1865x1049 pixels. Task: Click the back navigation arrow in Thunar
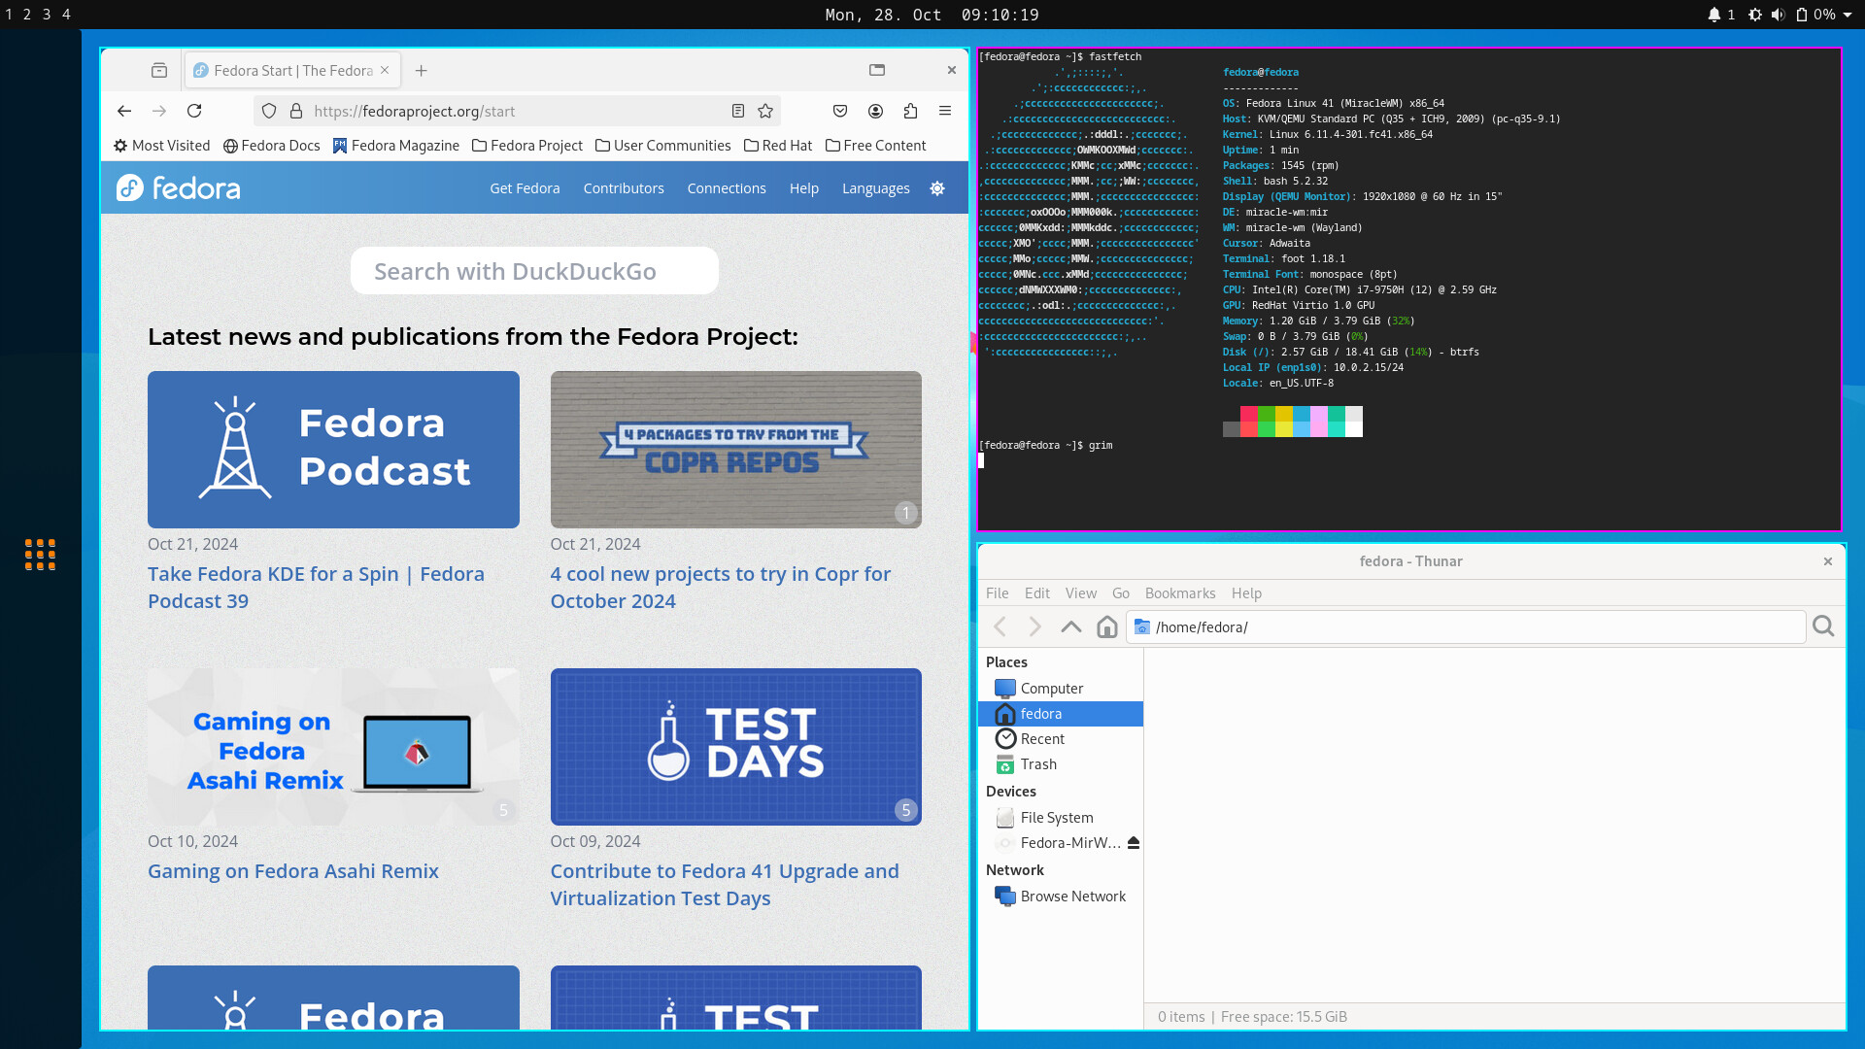coord(1000,626)
